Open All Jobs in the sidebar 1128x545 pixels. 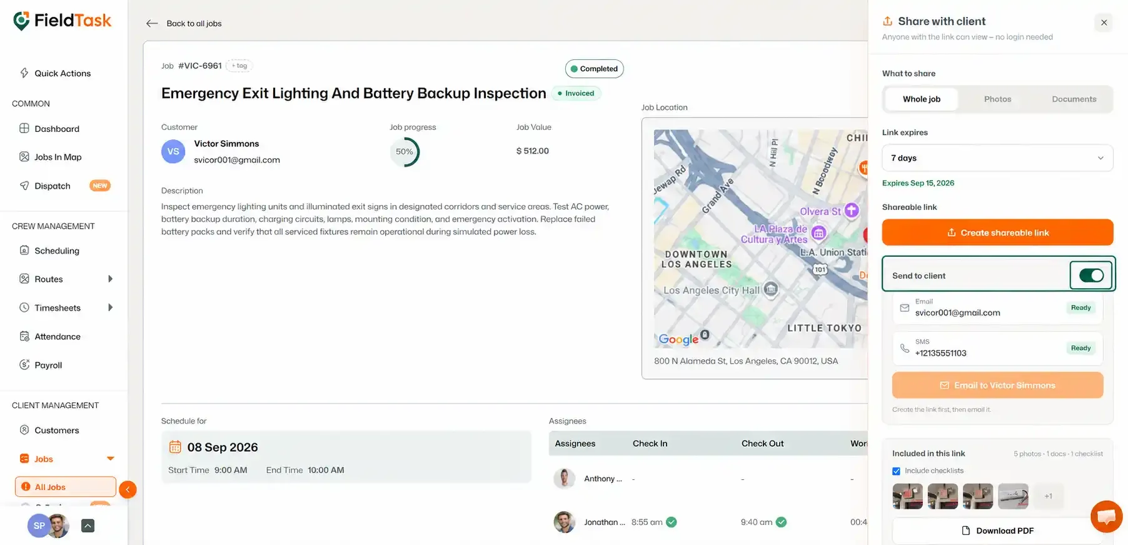coord(66,487)
